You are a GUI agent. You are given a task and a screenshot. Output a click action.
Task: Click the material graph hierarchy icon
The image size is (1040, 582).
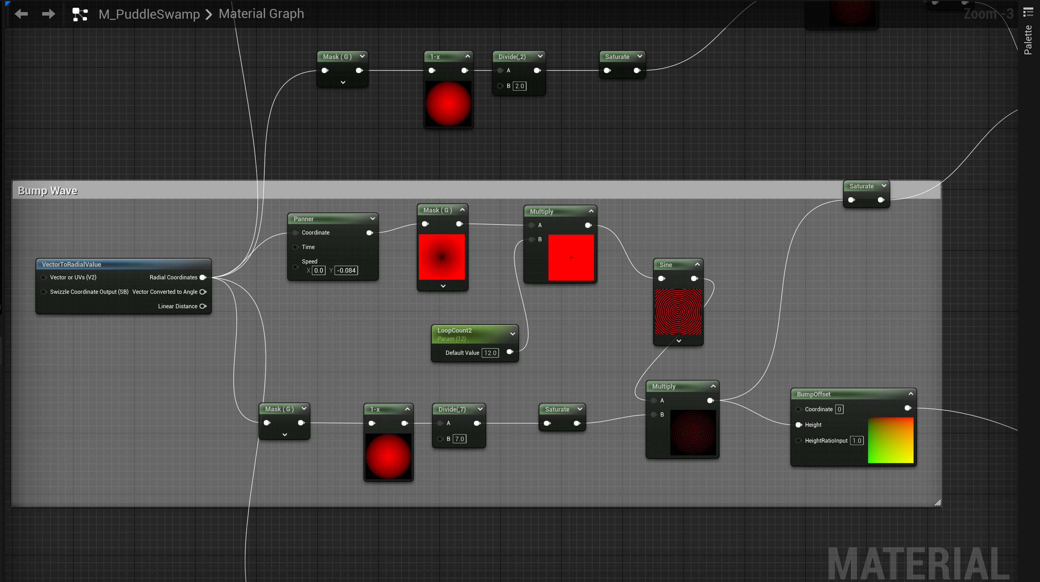tap(79, 14)
